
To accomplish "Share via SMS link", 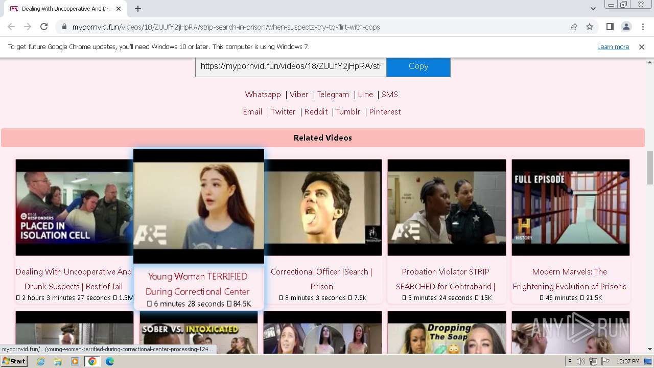I will pyautogui.click(x=390, y=95).
